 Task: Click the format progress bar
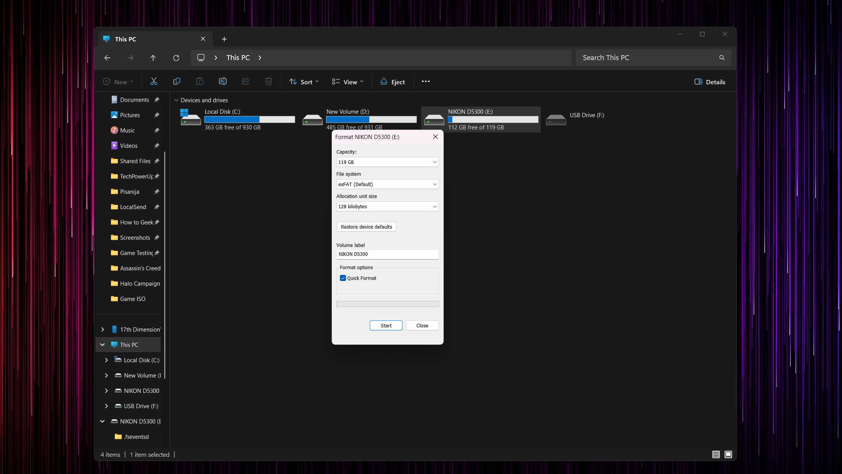pos(387,304)
